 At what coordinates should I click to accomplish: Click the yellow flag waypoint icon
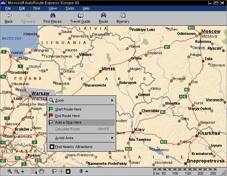point(54,171)
